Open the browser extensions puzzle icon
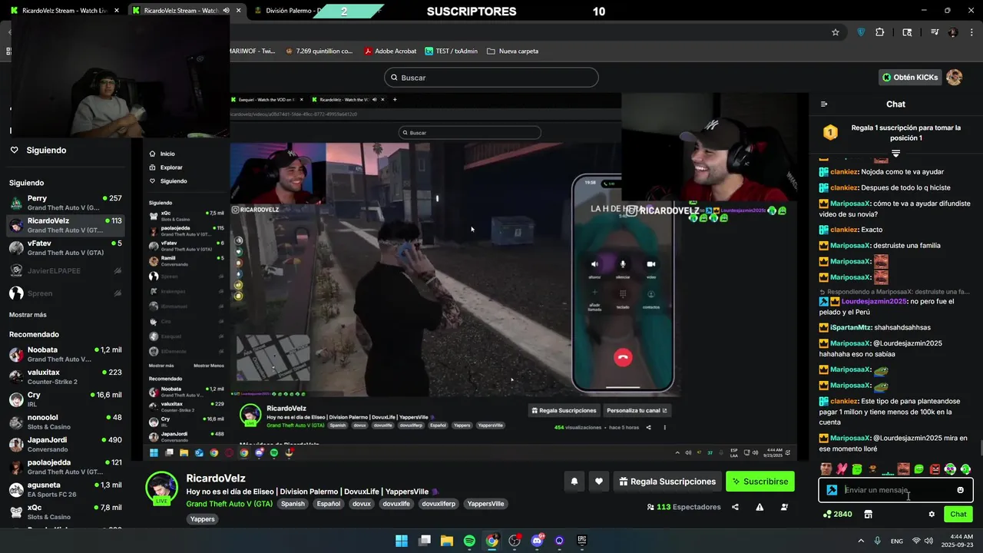Screen dimensions: 983x553 [x=880, y=32]
